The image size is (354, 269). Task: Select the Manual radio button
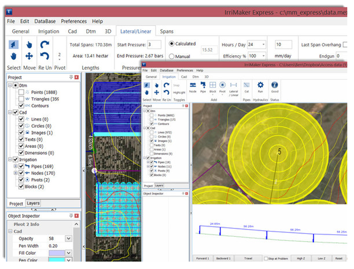coord(172,56)
